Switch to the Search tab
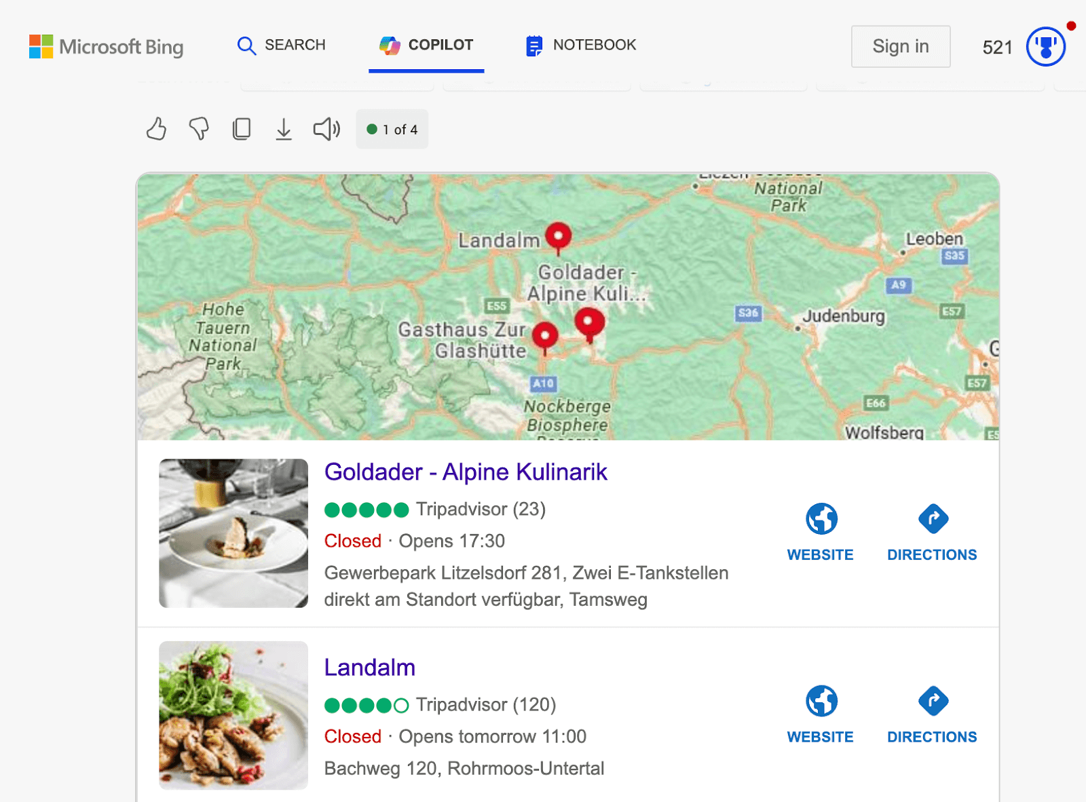The height and width of the screenshot is (802, 1086). [281, 45]
